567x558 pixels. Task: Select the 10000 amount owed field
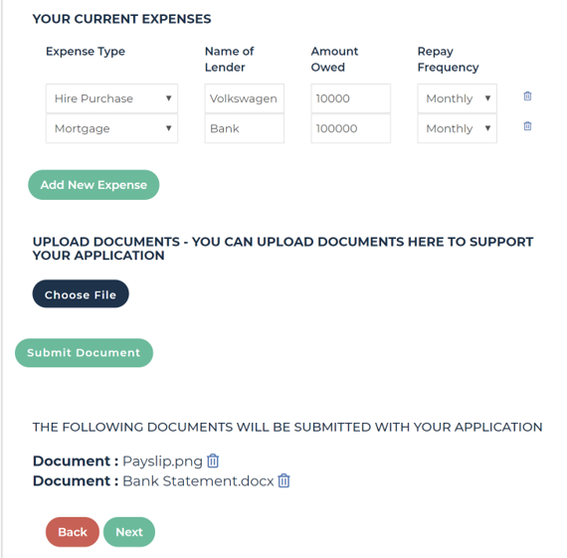click(x=351, y=98)
